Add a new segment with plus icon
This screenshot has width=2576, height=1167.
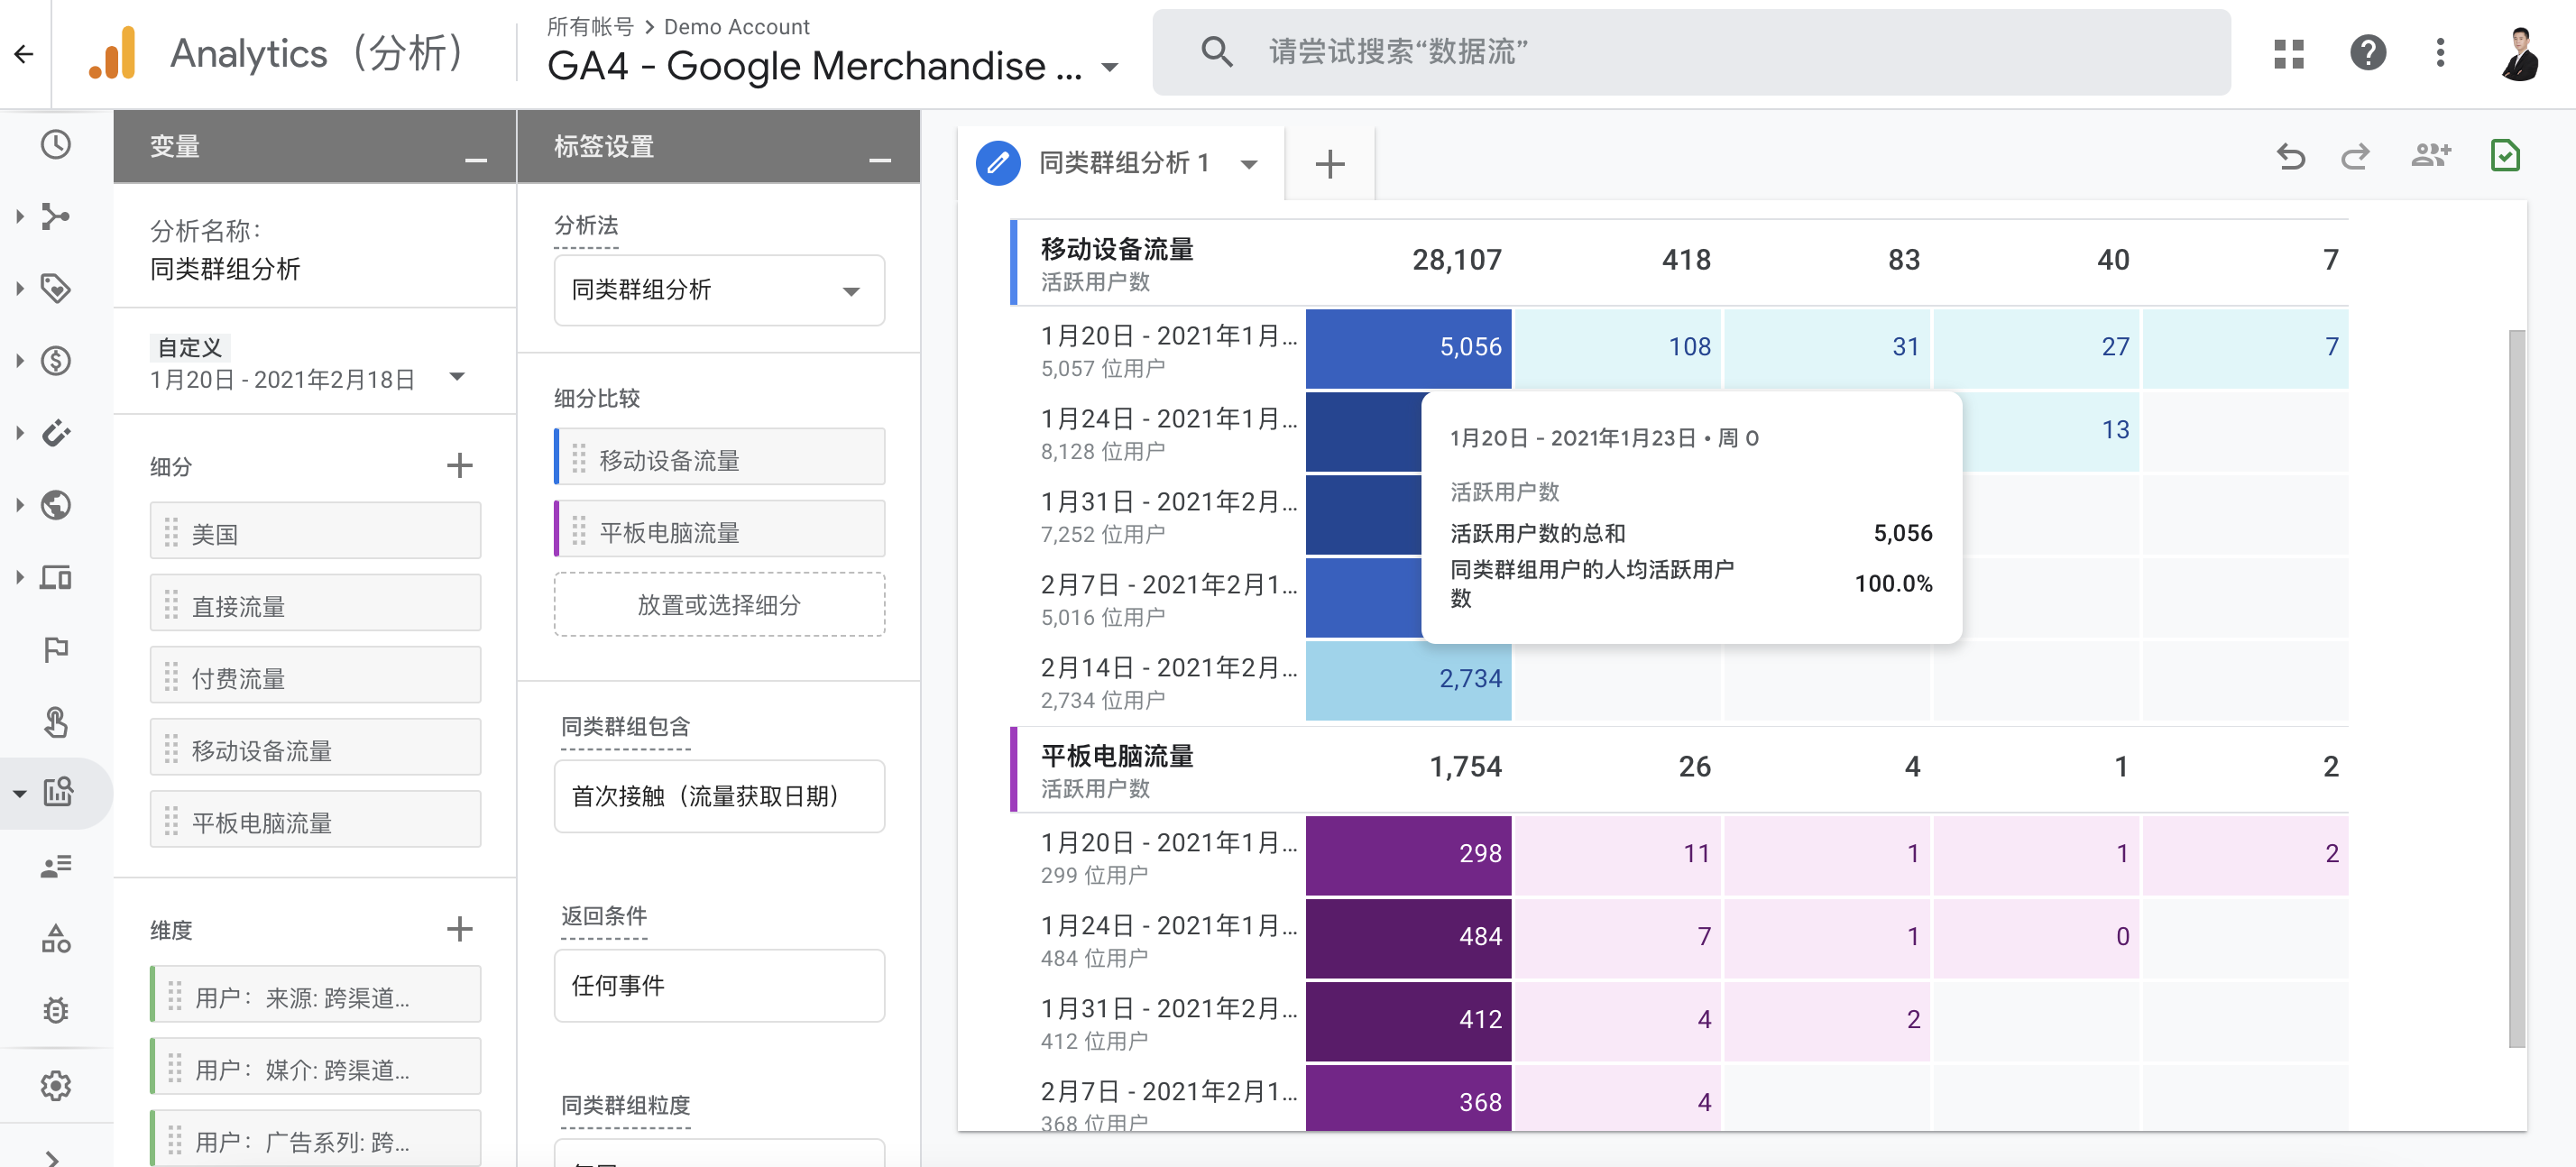coord(459,465)
